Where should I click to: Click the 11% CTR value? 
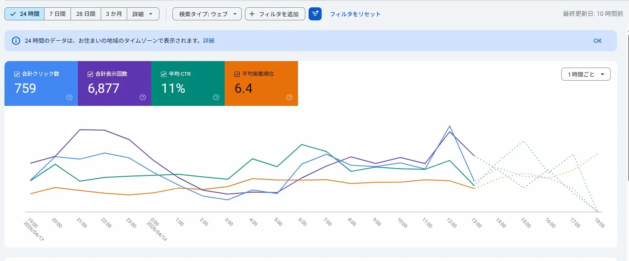click(173, 88)
